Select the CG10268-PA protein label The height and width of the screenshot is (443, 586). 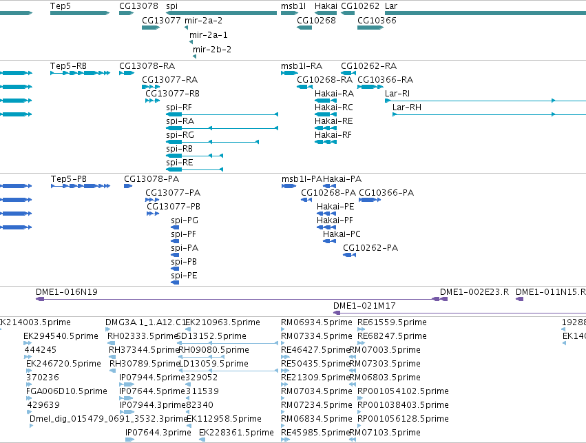coord(328,193)
